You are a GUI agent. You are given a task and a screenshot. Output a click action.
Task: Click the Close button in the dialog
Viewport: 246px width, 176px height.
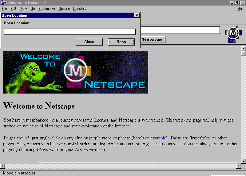tap(89, 42)
